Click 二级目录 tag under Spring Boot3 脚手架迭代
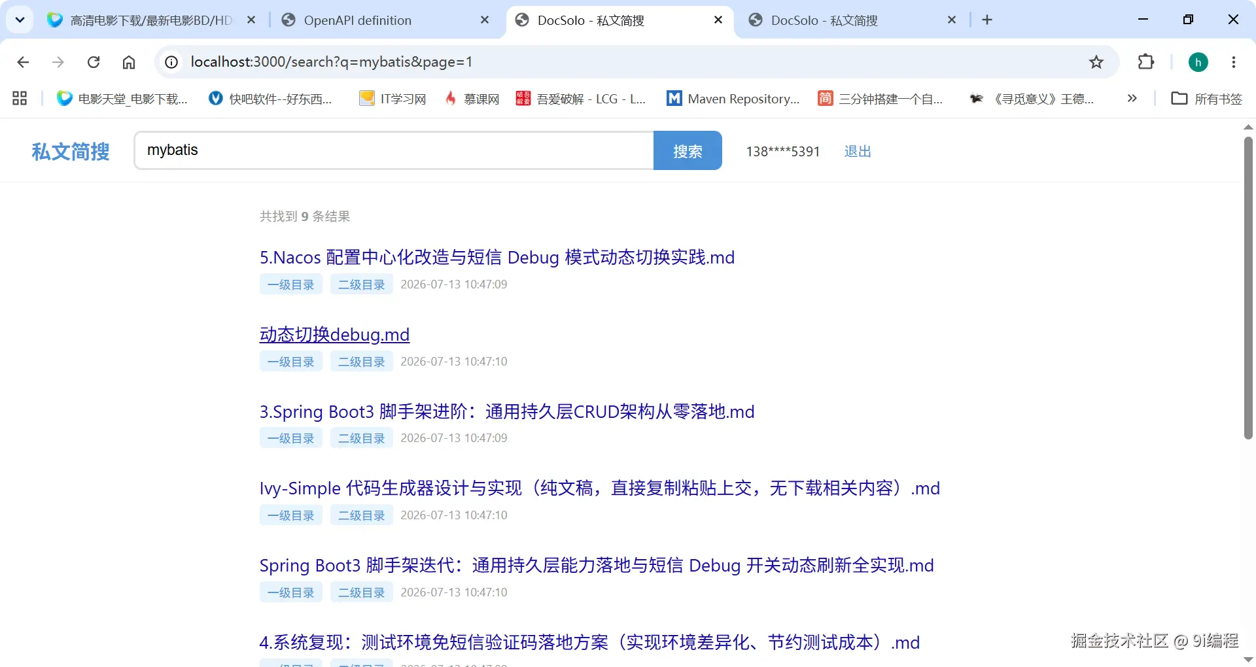 [362, 592]
